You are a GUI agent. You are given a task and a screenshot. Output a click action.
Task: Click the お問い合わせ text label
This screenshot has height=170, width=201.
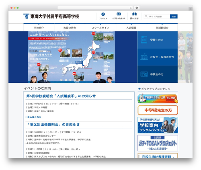tap(119, 18)
